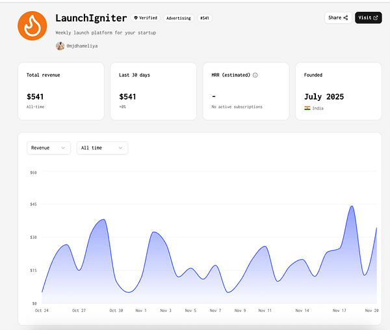The height and width of the screenshot is (330, 390).
Task: Open the @mjdhameliya profile link
Action: pyautogui.click(x=82, y=46)
